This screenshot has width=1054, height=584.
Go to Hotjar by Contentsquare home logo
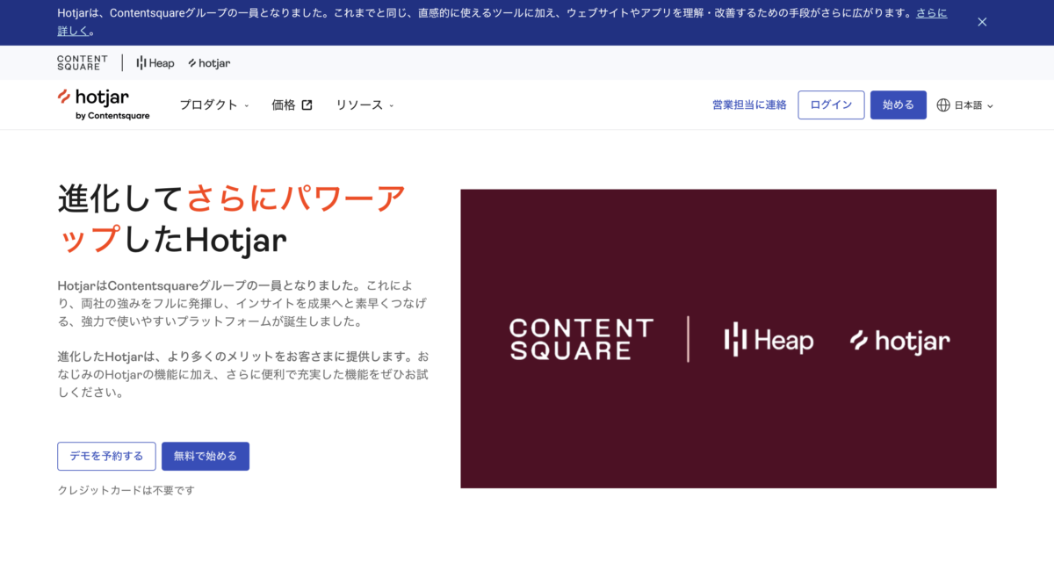pos(104,105)
